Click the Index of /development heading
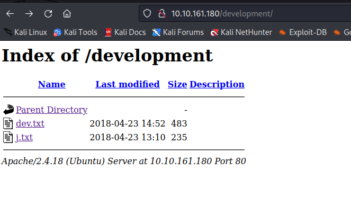Image resolution: width=351 pixels, height=206 pixels. click(x=107, y=56)
